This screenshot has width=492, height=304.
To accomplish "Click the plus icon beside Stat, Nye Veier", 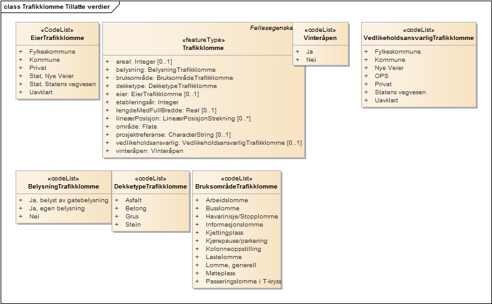I will (x=21, y=76).
